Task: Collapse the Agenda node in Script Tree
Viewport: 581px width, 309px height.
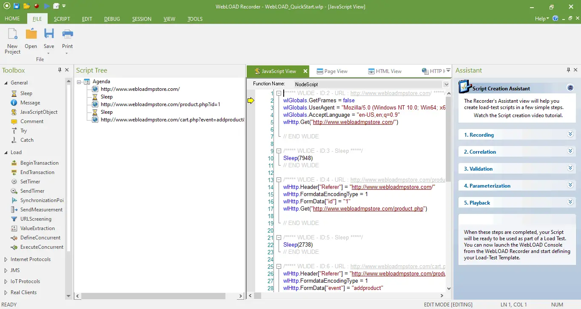Action: coord(79,81)
